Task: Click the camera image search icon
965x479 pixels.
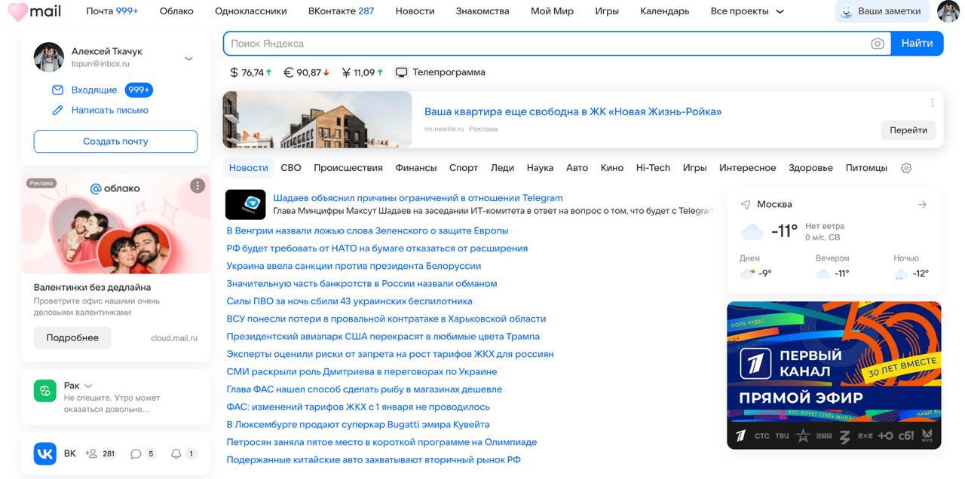Action: click(x=877, y=44)
